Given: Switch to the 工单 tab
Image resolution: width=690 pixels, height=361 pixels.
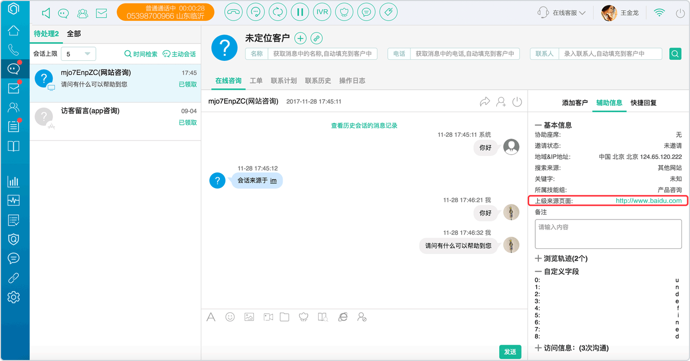Looking at the screenshot, I should 256,81.
